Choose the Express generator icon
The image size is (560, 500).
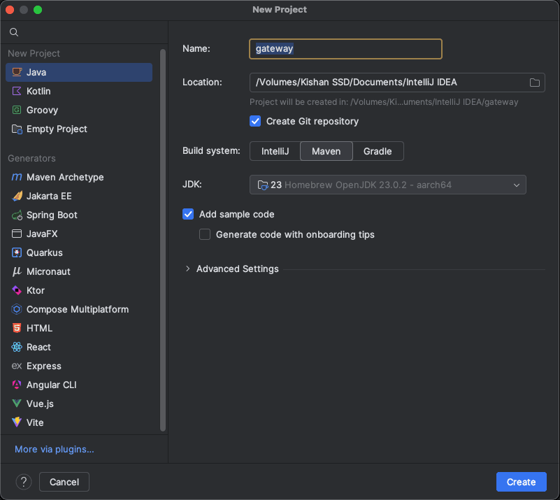click(x=17, y=366)
